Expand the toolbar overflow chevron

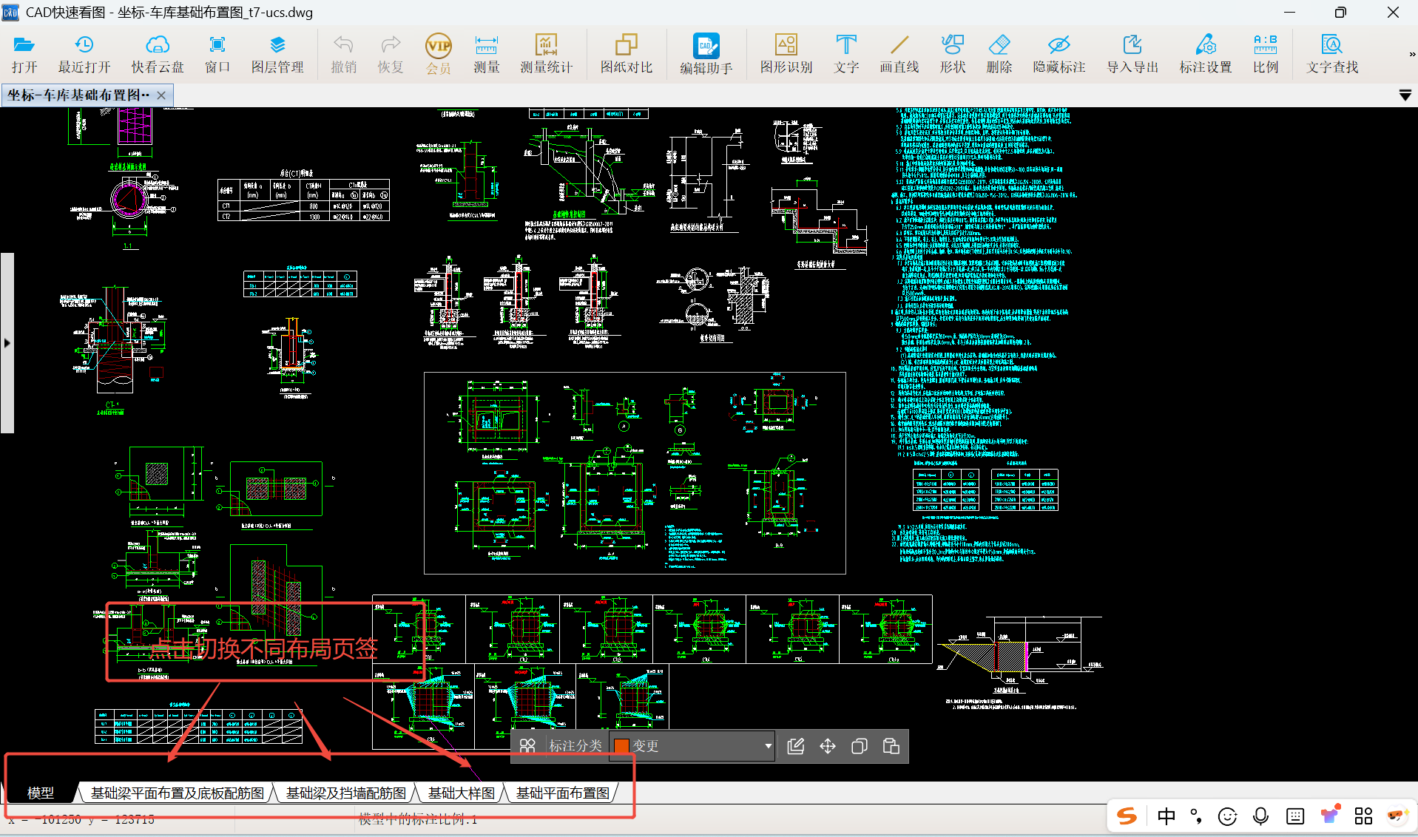pos(1411,54)
